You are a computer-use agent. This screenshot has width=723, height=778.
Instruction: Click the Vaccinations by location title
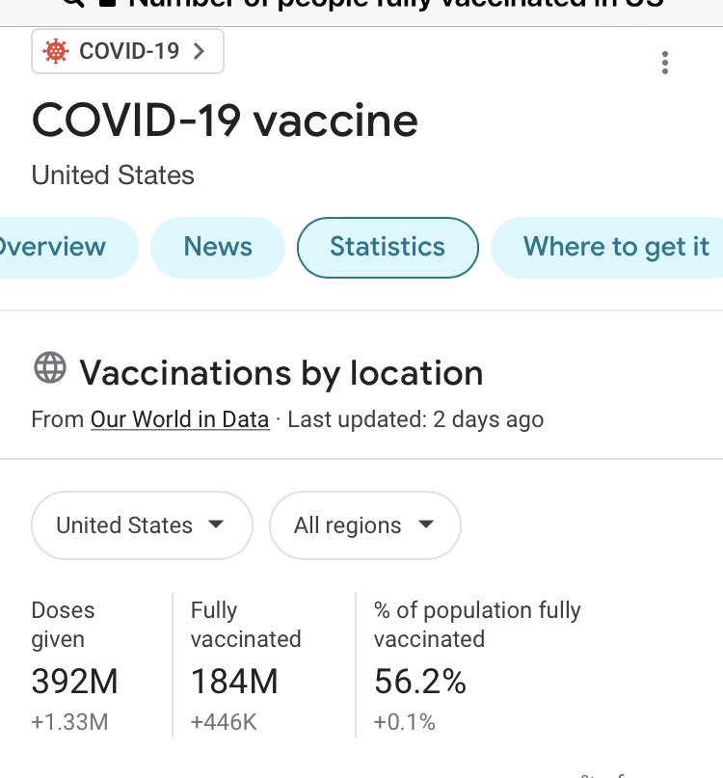coord(281,372)
